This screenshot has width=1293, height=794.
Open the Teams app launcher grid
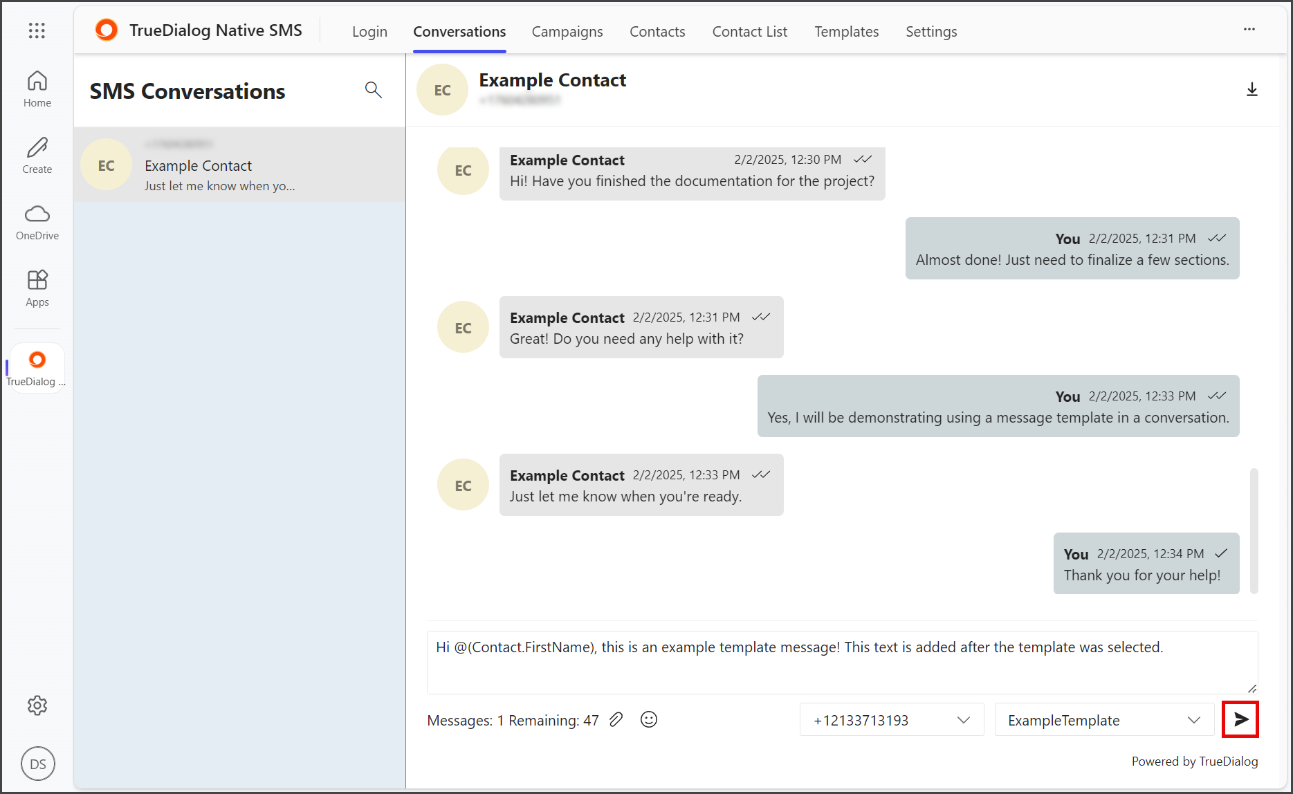point(37,30)
